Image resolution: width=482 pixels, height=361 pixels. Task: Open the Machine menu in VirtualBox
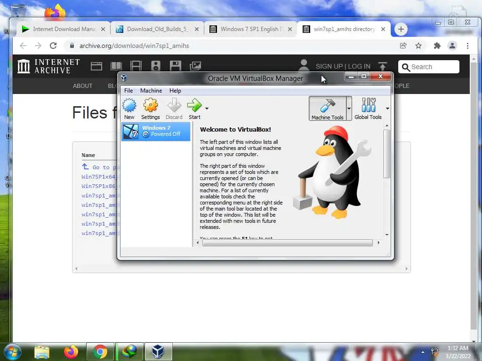(151, 91)
